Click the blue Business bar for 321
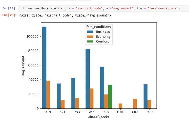 [59, 96]
